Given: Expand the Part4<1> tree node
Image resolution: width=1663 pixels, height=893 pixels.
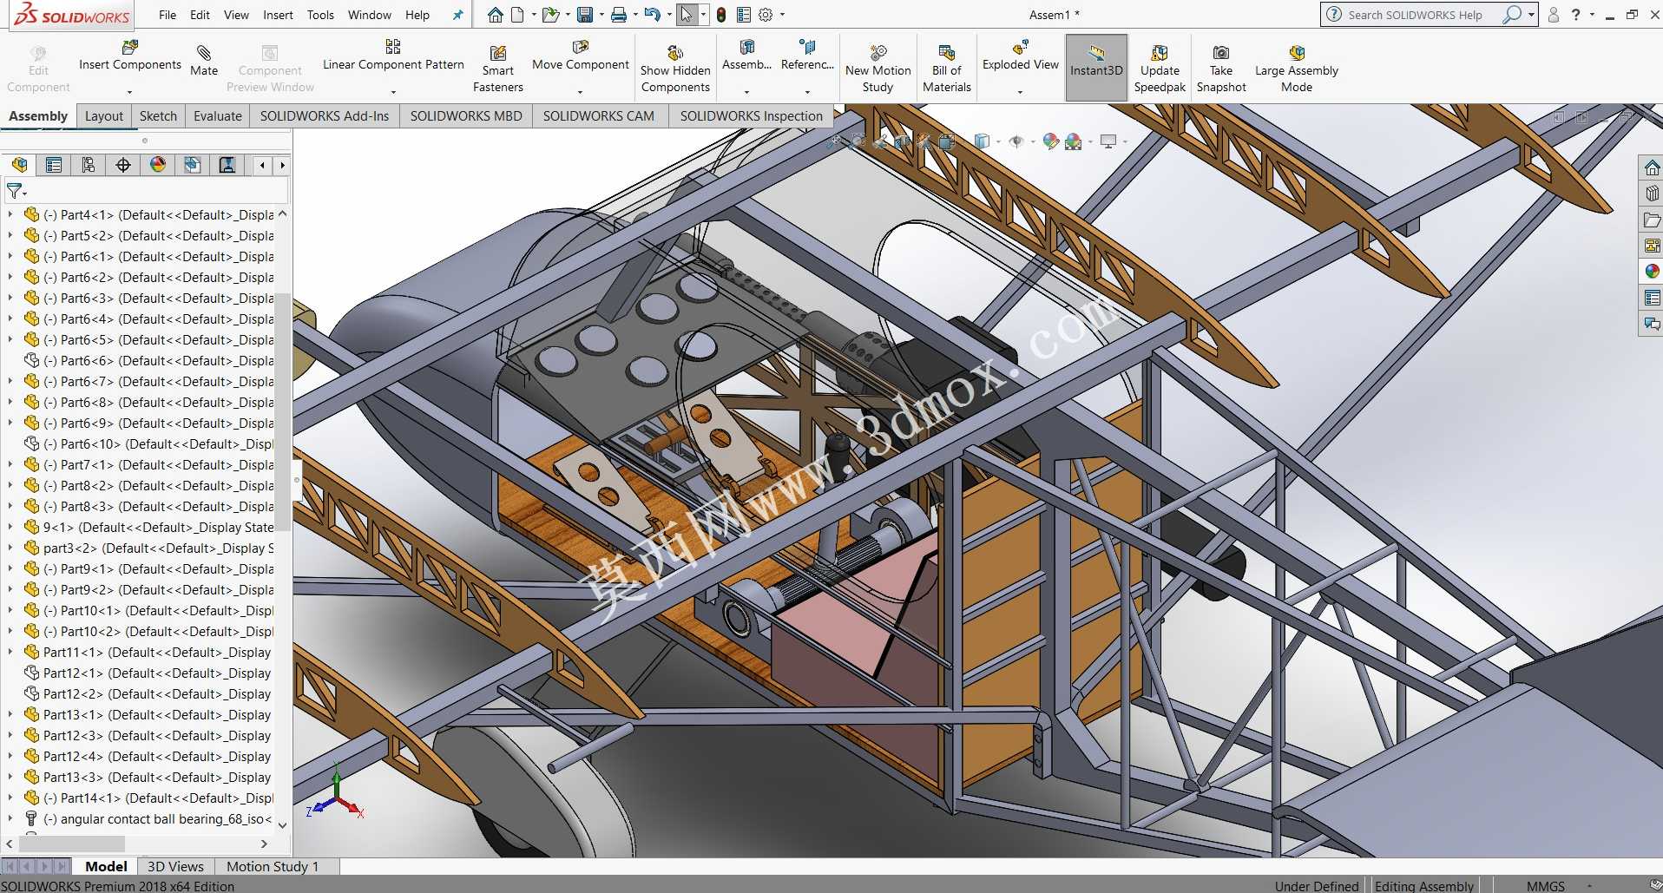Looking at the screenshot, I should pyautogui.click(x=10, y=214).
